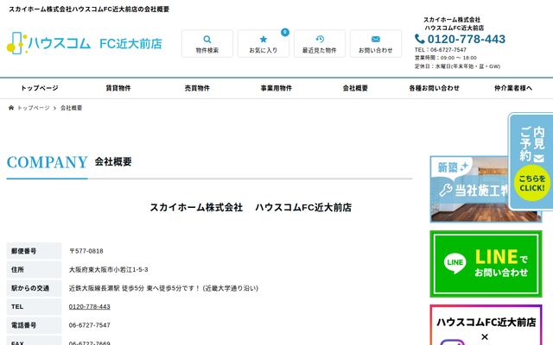This screenshot has height=345, width=553.
Task: Open 売買物件 menu item
Action: [x=197, y=88]
